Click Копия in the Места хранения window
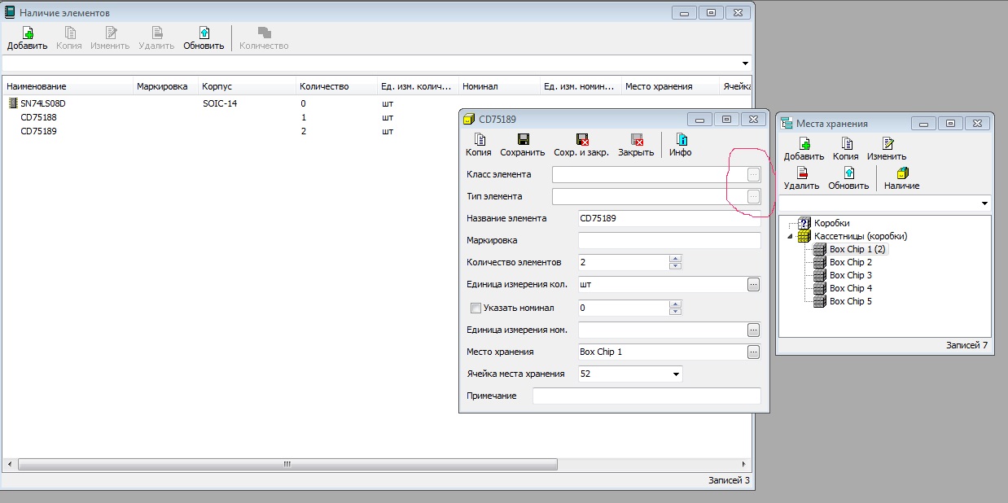Viewport: 1008px width, 503px height. tap(846, 149)
